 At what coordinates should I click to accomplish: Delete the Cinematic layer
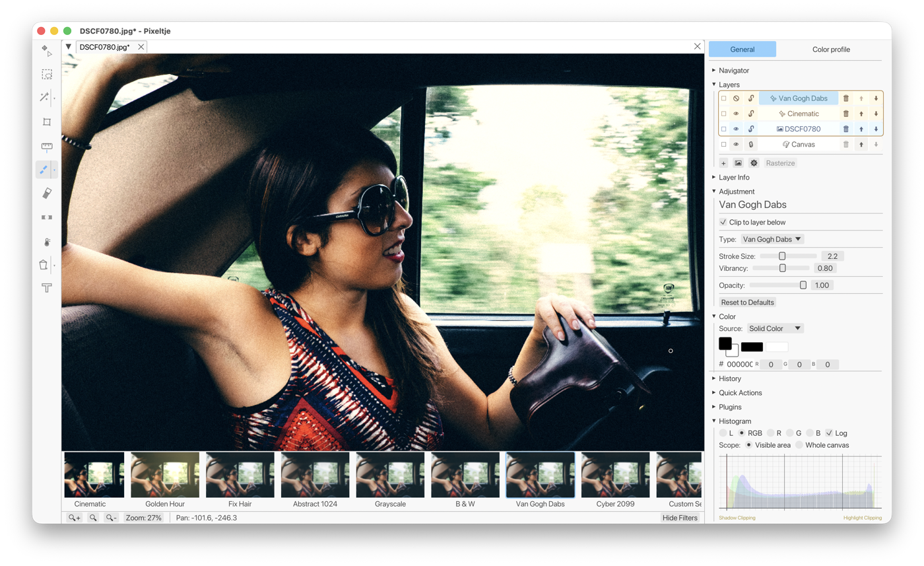[x=846, y=114]
